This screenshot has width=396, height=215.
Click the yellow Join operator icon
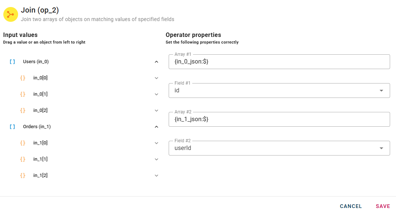[x=11, y=14]
